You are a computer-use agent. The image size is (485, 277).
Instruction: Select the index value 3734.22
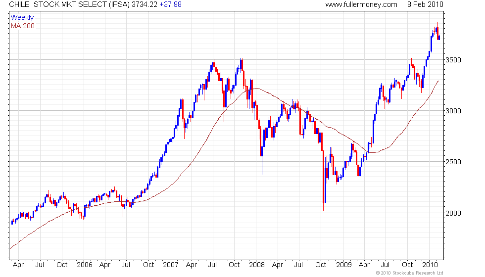pos(145,4)
